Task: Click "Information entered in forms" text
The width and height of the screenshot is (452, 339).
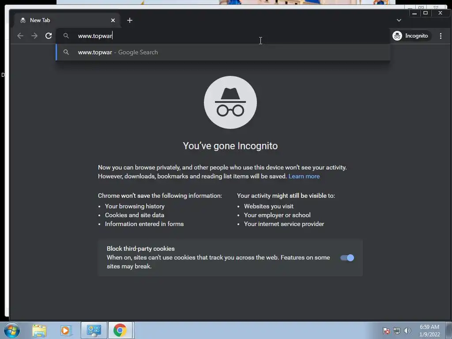Action: tap(144, 224)
